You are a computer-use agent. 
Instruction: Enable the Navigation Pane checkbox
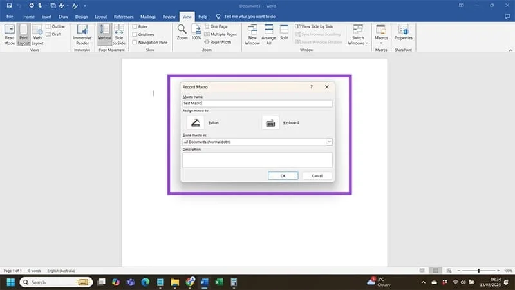point(135,43)
